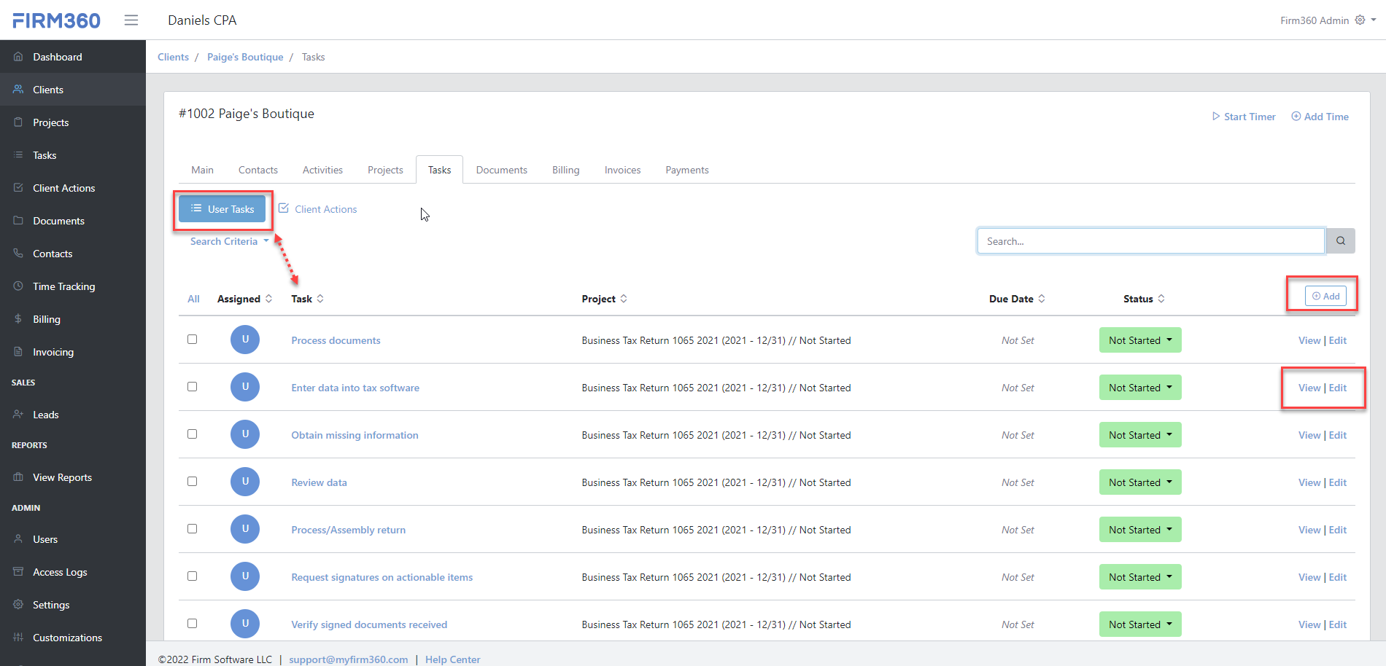Image resolution: width=1386 pixels, height=666 pixels.
Task: Click inside the Search input field
Action: point(1150,240)
